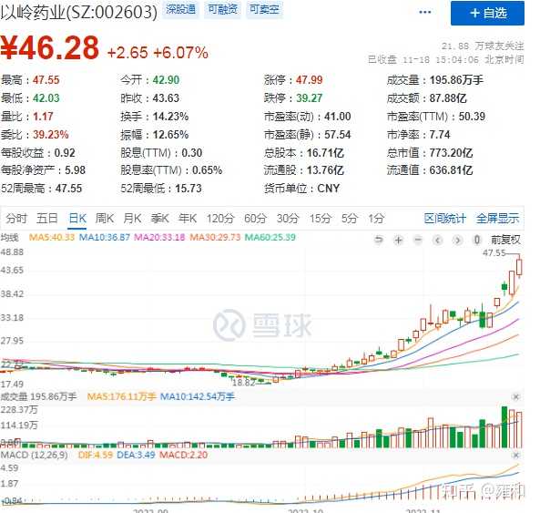
Task: Click the 深股通 tag
Action: [x=180, y=9]
